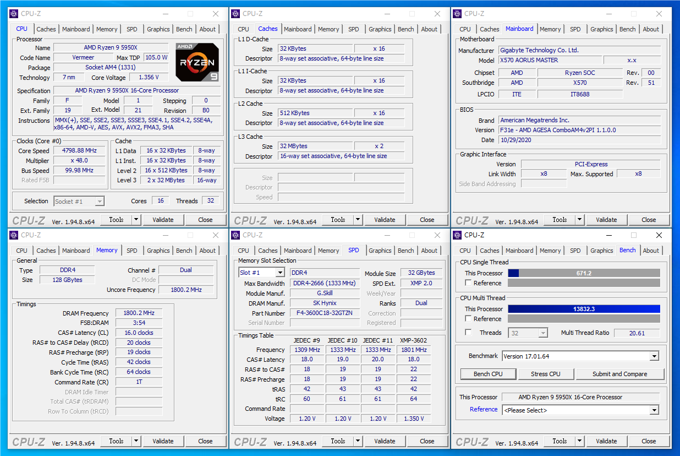This screenshot has height=456, width=680.
Task: Click the Module Size 32 GBytes value
Action: click(421, 273)
